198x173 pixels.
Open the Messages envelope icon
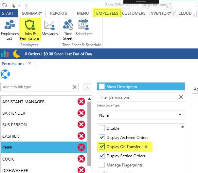click(49, 26)
